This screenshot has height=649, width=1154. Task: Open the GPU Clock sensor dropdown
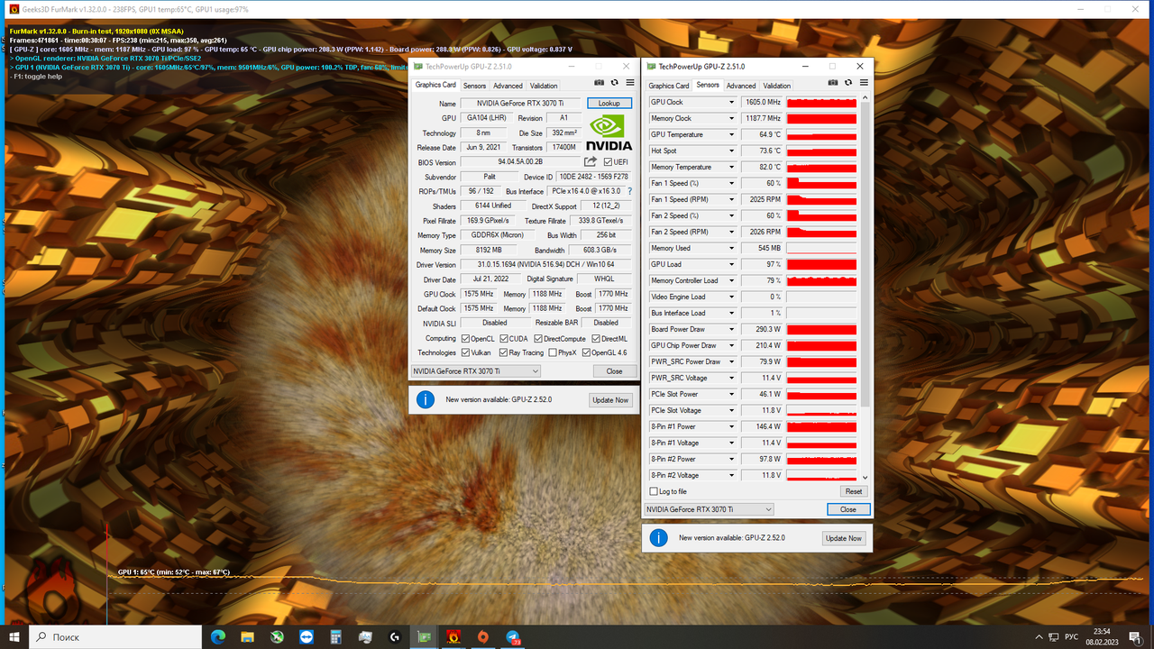731,102
